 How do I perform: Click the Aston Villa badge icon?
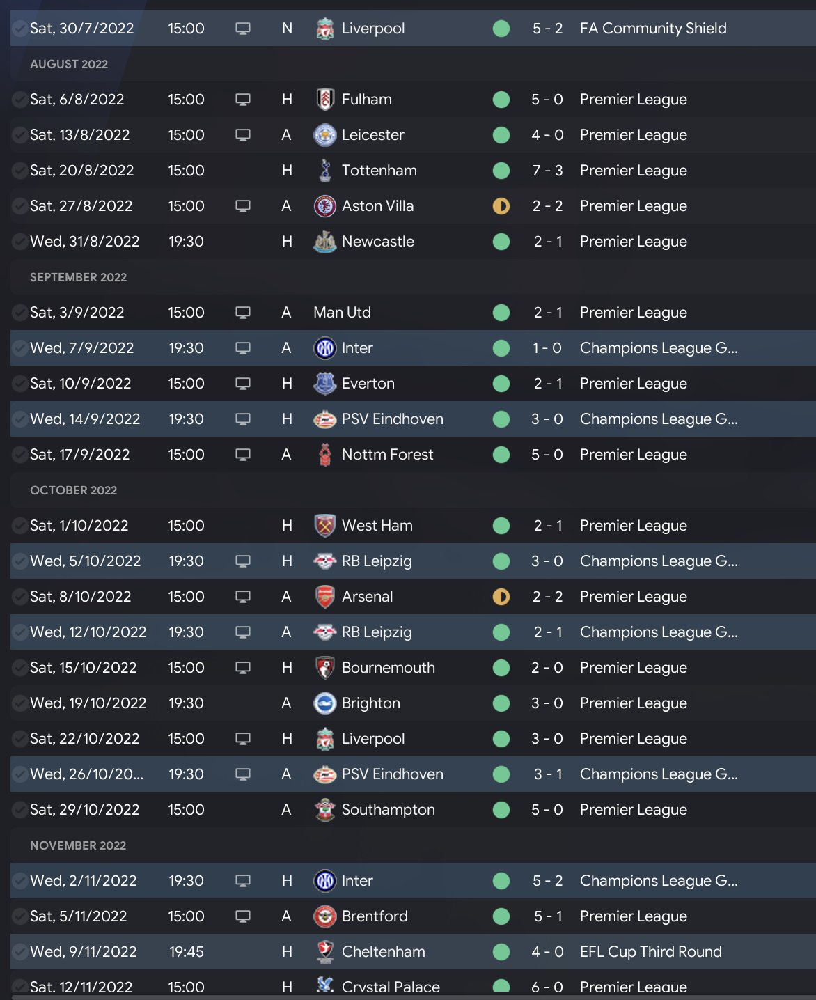[x=324, y=206]
